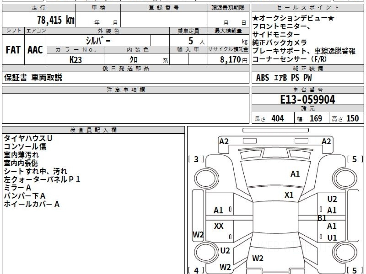The image size is (366, 274).
Task: Select the 譲渡書類期限 header
Action: point(228,8)
